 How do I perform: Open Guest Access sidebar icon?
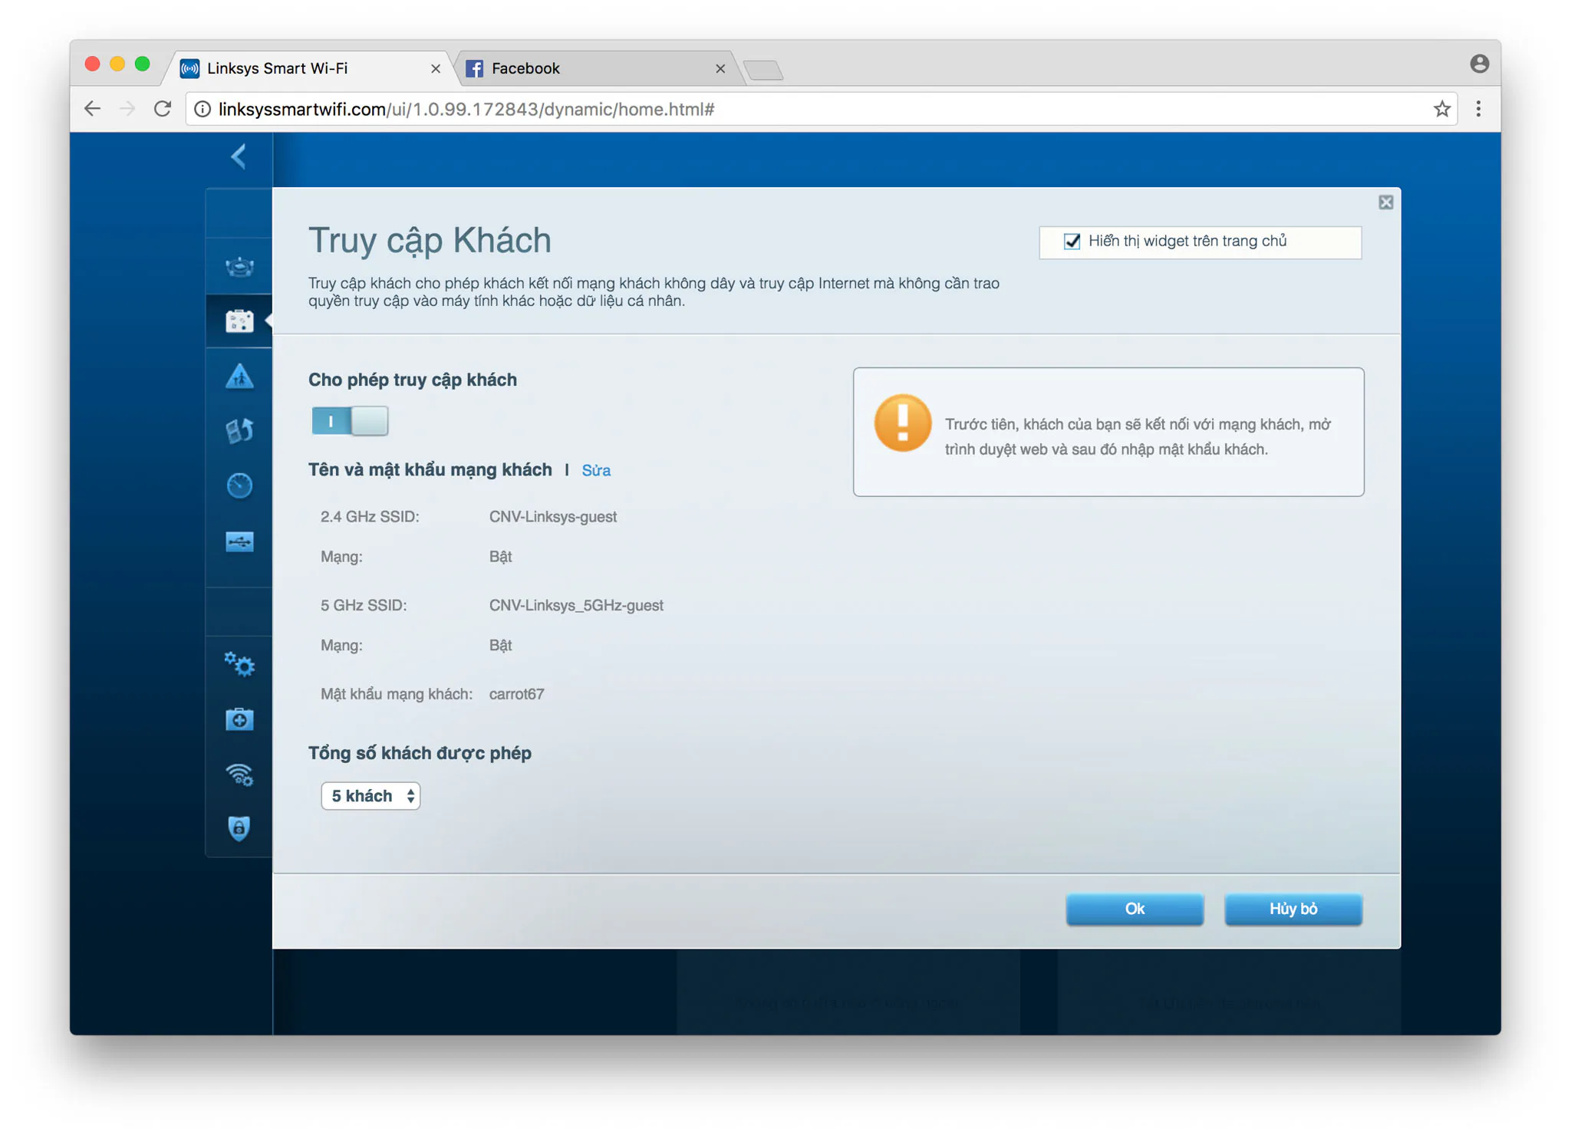pos(239,321)
